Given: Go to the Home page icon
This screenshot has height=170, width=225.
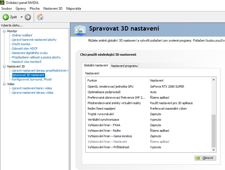Looking at the screenshot, I should click(40, 17).
